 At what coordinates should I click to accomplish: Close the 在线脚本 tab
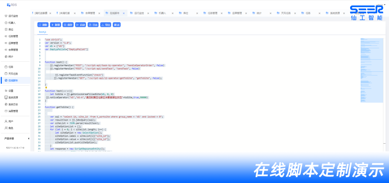[124, 13]
